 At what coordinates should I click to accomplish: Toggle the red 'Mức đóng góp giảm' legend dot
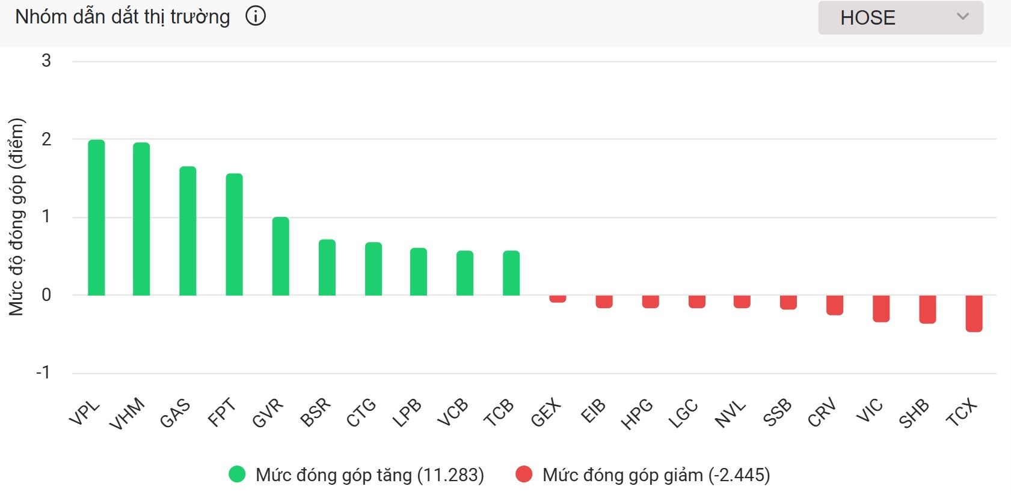pos(524,475)
